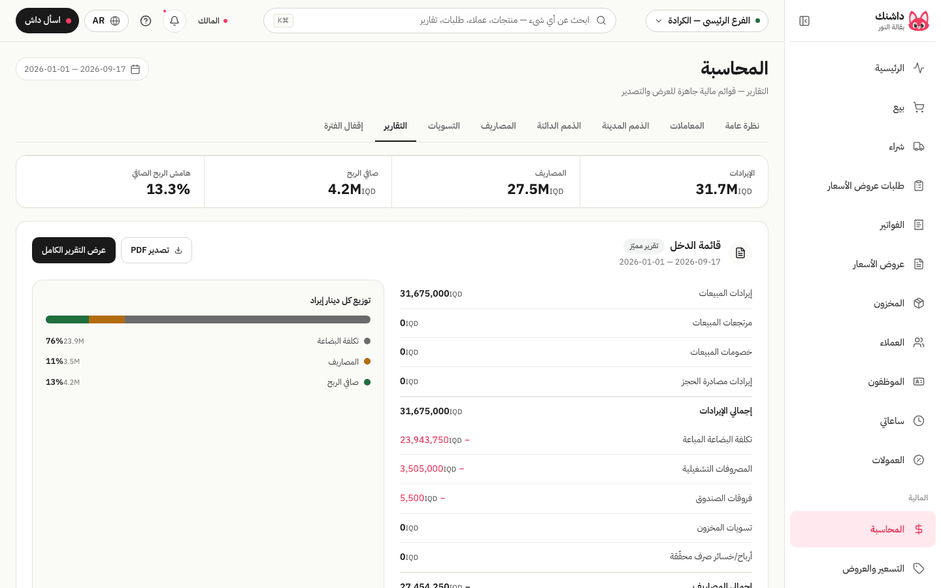
Task: Click the هامش الربح الصافي 13.3% card
Action: point(110,182)
